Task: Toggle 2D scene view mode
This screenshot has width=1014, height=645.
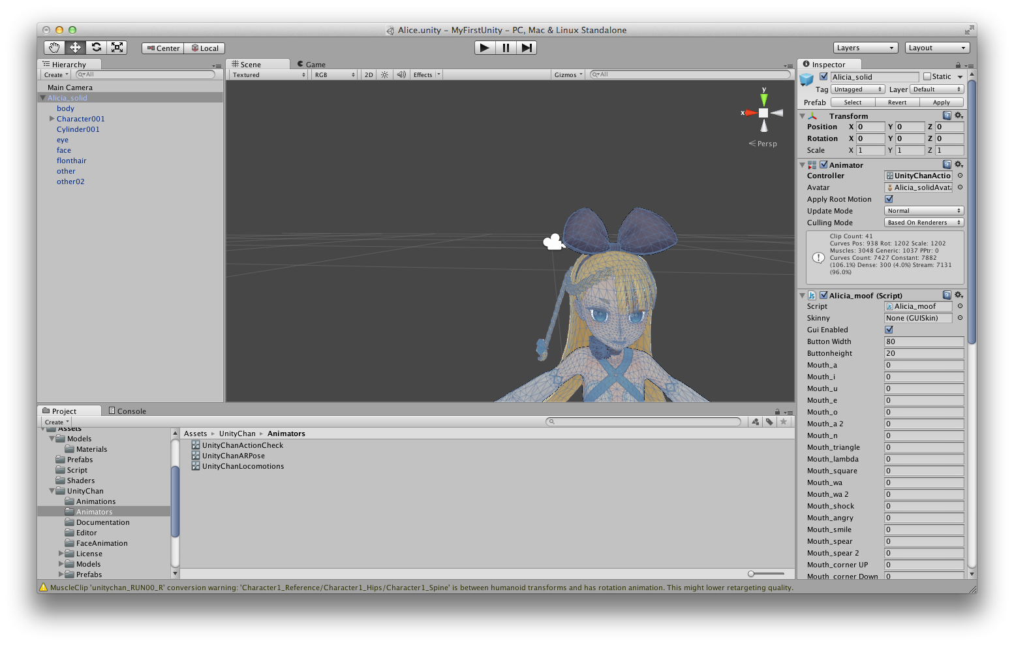Action: click(x=369, y=74)
